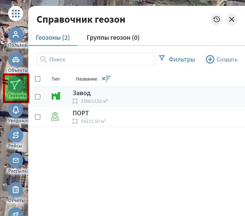Select the ПОРТ geozone row
Image resolution: width=245 pixels, height=216 pixels.
click(x=140, y=117)
